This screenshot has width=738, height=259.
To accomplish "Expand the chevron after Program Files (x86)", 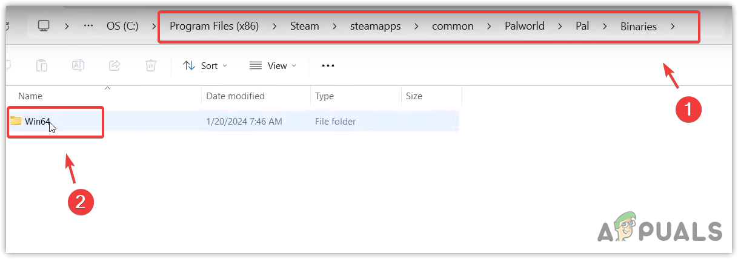I will coord(275,26).
